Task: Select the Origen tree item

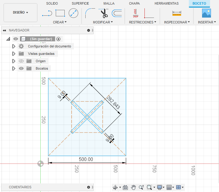Action: [41, 61]
